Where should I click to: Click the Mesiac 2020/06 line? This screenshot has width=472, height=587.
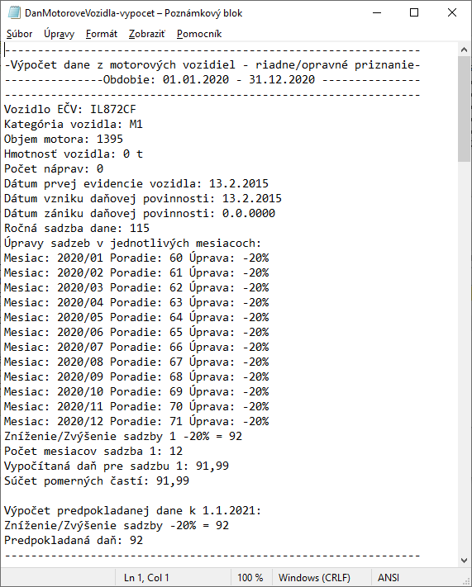[136, 332]
